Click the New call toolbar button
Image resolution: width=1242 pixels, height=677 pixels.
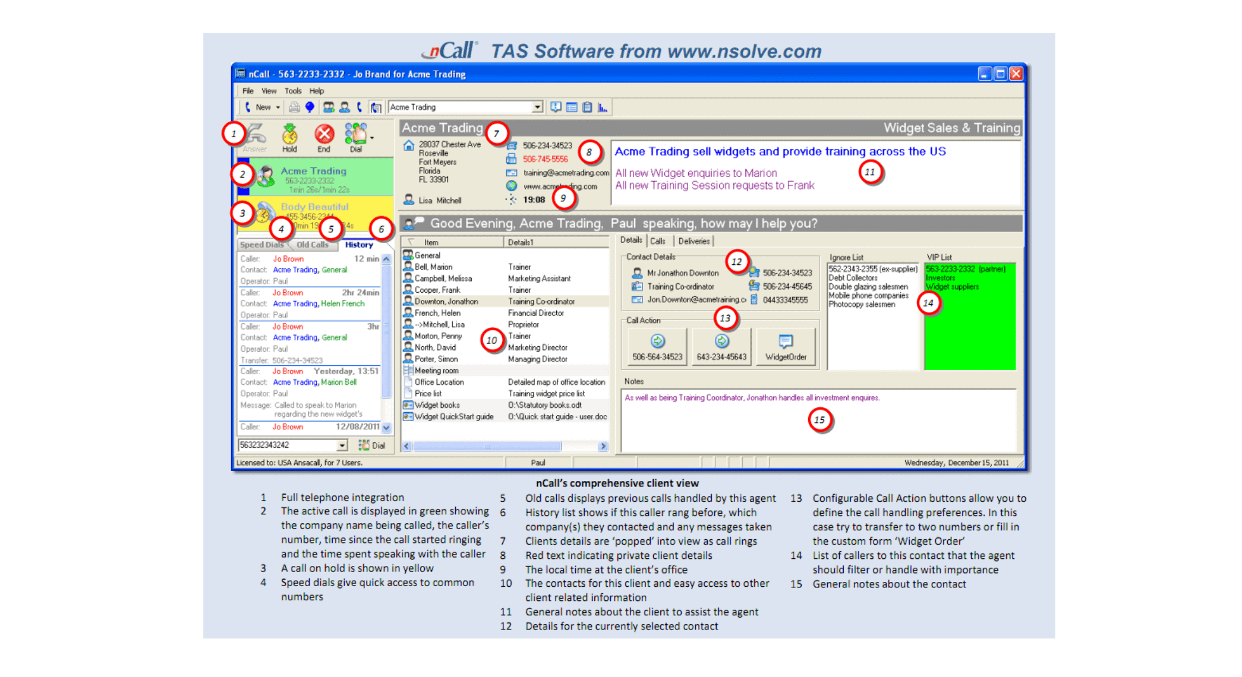coord(259,107)
